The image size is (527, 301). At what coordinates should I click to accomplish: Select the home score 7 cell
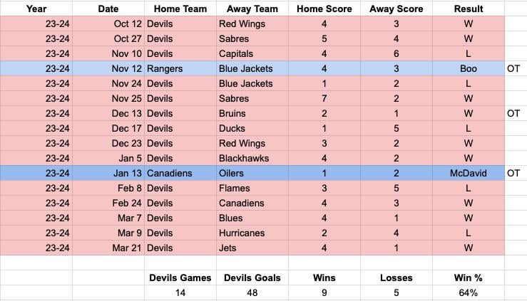[324, 98]
